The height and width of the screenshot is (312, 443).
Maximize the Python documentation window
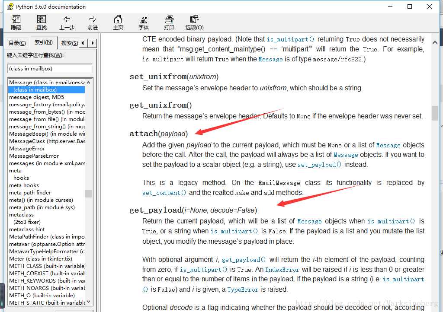pos(410,6)
